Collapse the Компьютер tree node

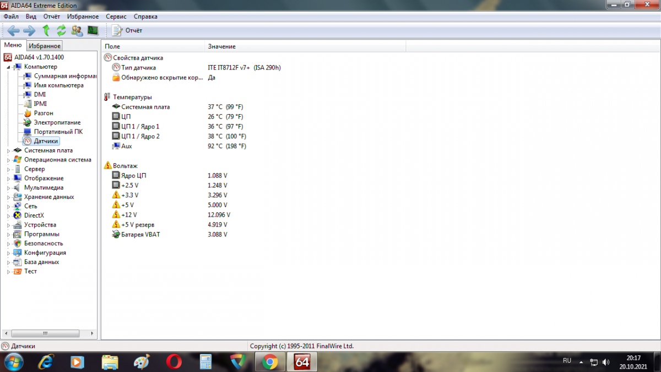click(8, 67)
